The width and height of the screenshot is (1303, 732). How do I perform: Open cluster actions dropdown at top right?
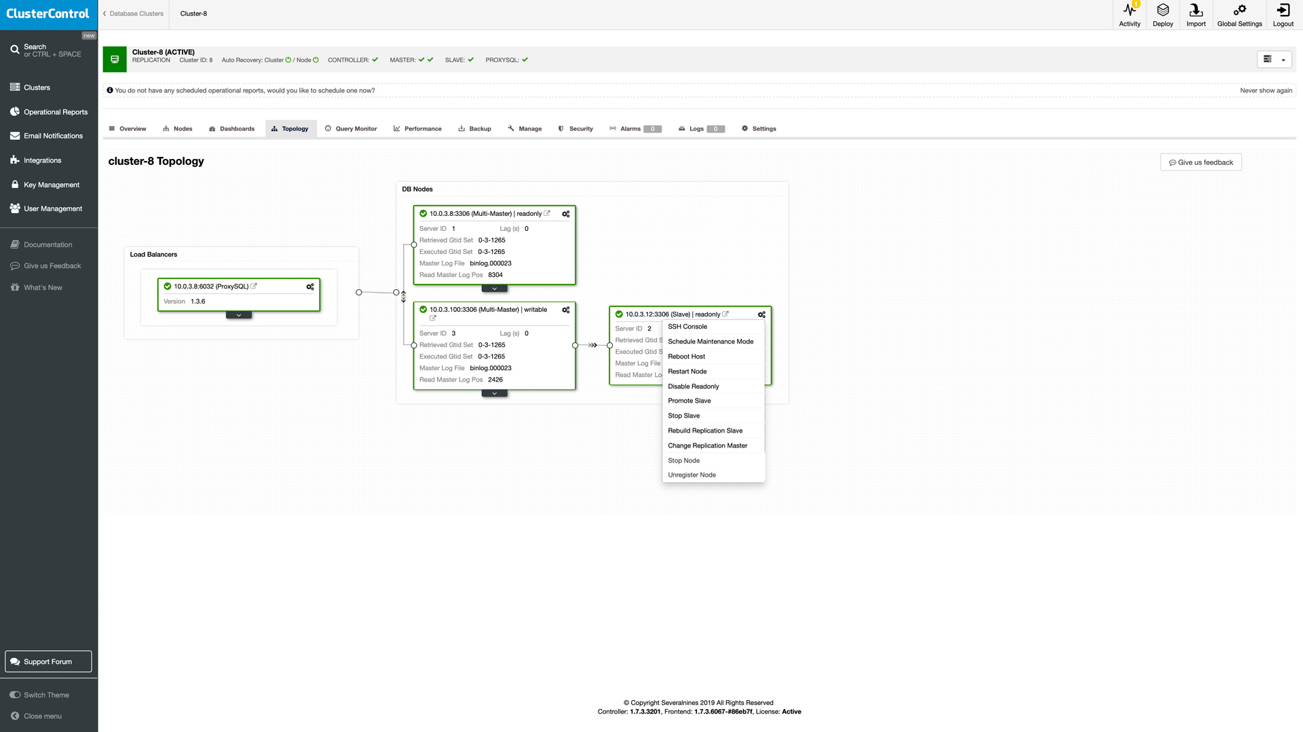pos(1274,60)
